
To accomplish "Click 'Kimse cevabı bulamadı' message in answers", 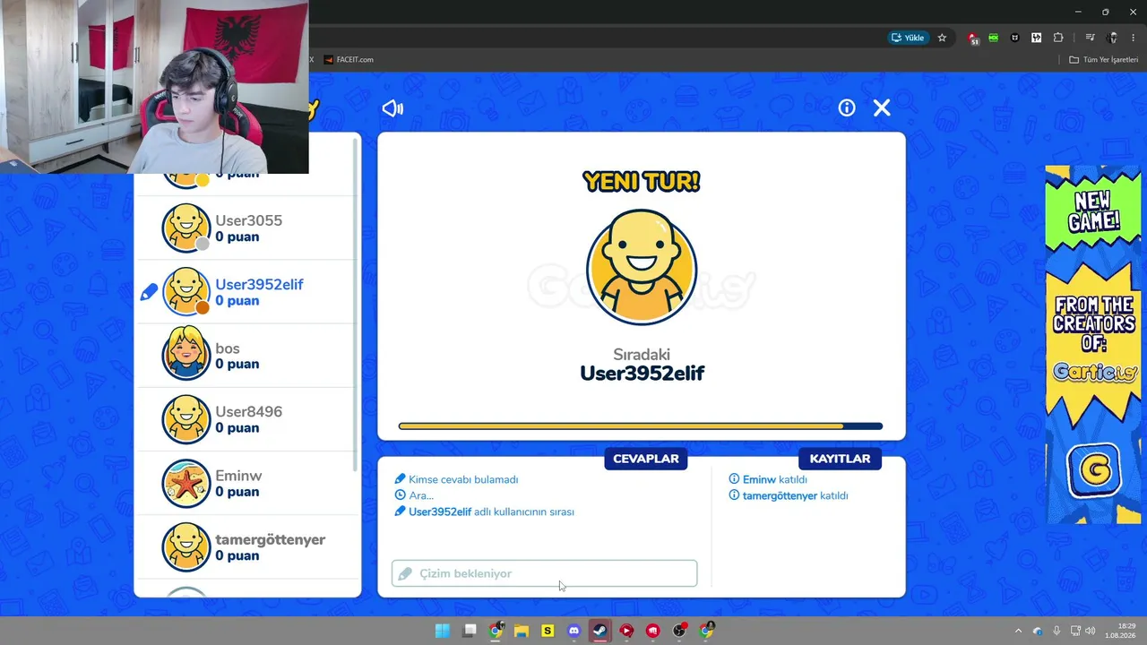I will pyautogui.click(x=463, y=479).
